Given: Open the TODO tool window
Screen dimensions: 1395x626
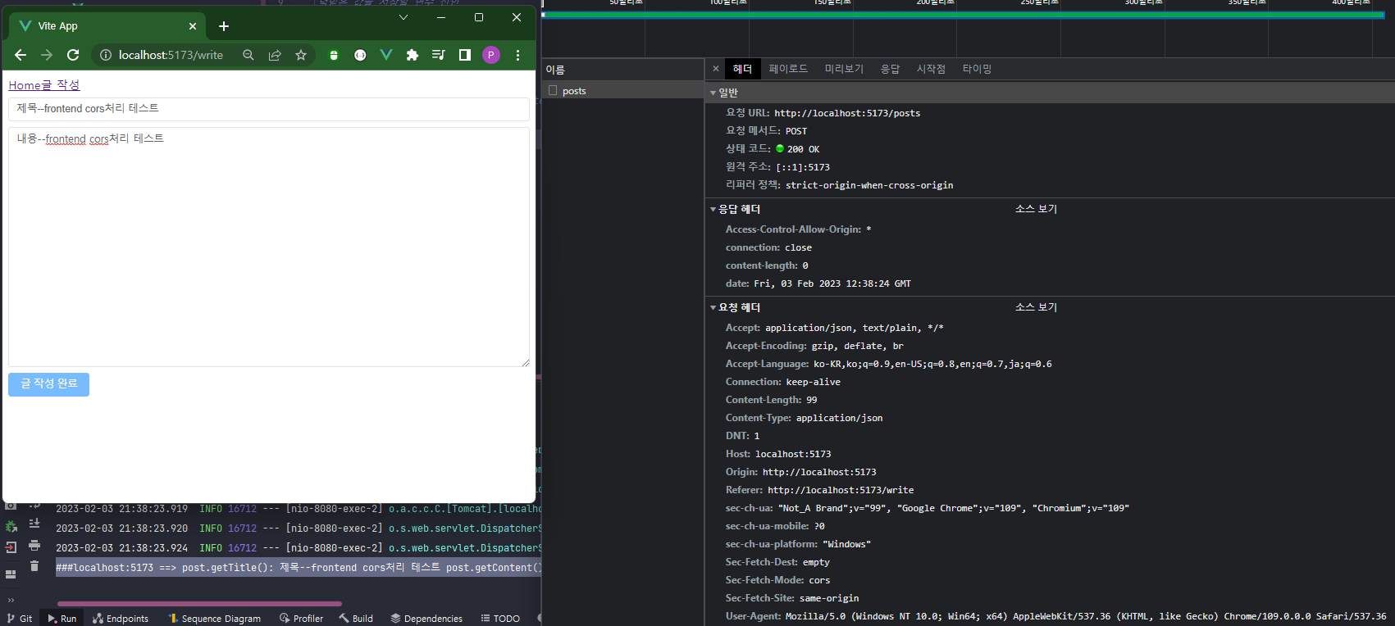Looking at the screenshot, I should point(500,619).
